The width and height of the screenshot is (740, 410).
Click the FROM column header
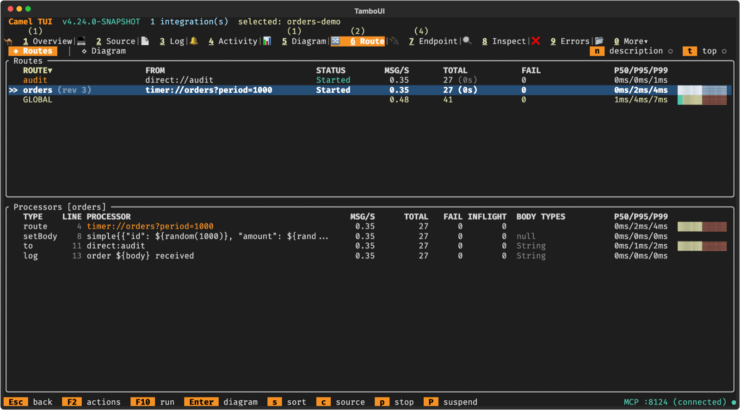pyautogui.click(x=155, y=70)
